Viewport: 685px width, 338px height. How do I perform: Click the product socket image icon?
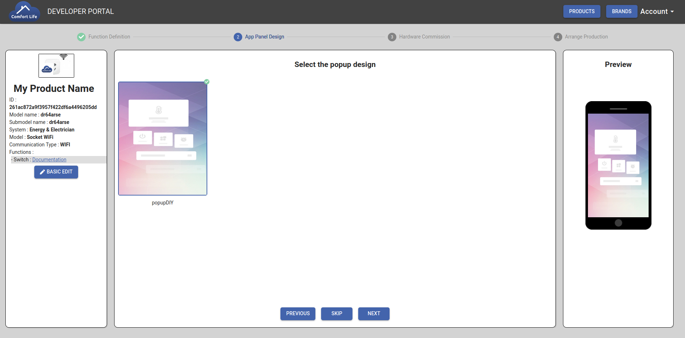[56, 66]
